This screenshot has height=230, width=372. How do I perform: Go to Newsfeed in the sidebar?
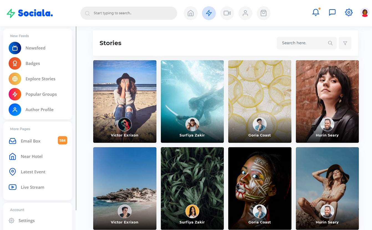coord(35,48)
